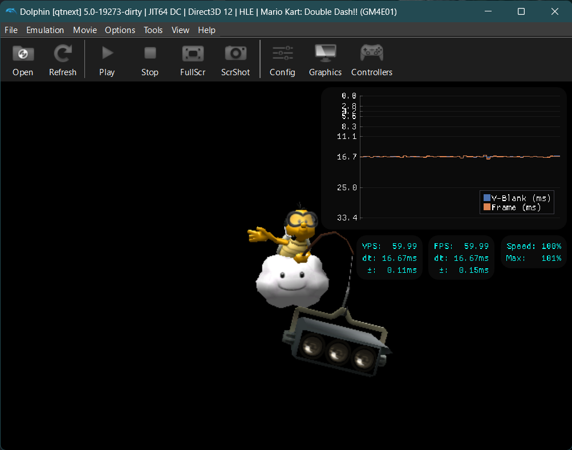Stop the running emulation
This screenshot has width=572, height=450.
150,60
